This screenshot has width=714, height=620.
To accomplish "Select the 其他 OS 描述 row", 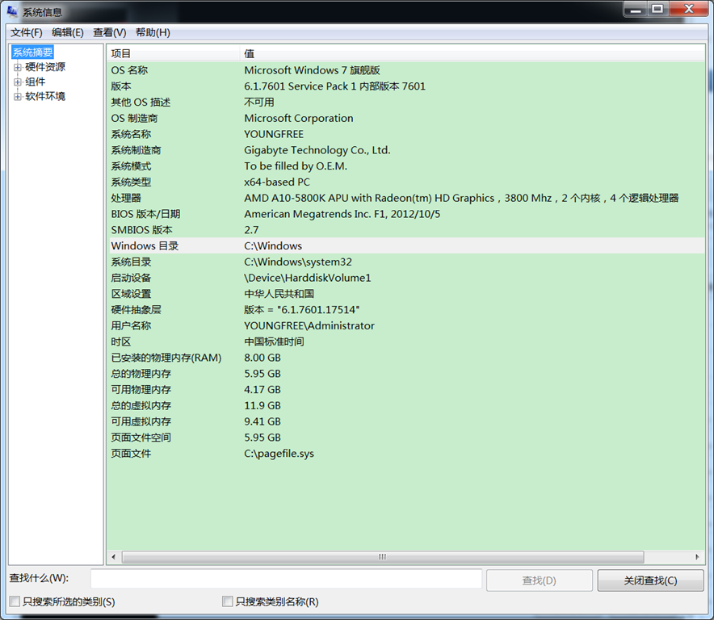I will tap(406, 102).
